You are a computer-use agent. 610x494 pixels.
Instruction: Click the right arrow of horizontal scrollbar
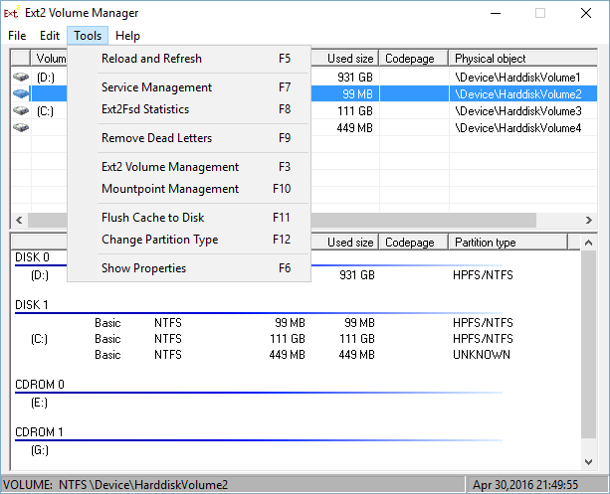589,220
